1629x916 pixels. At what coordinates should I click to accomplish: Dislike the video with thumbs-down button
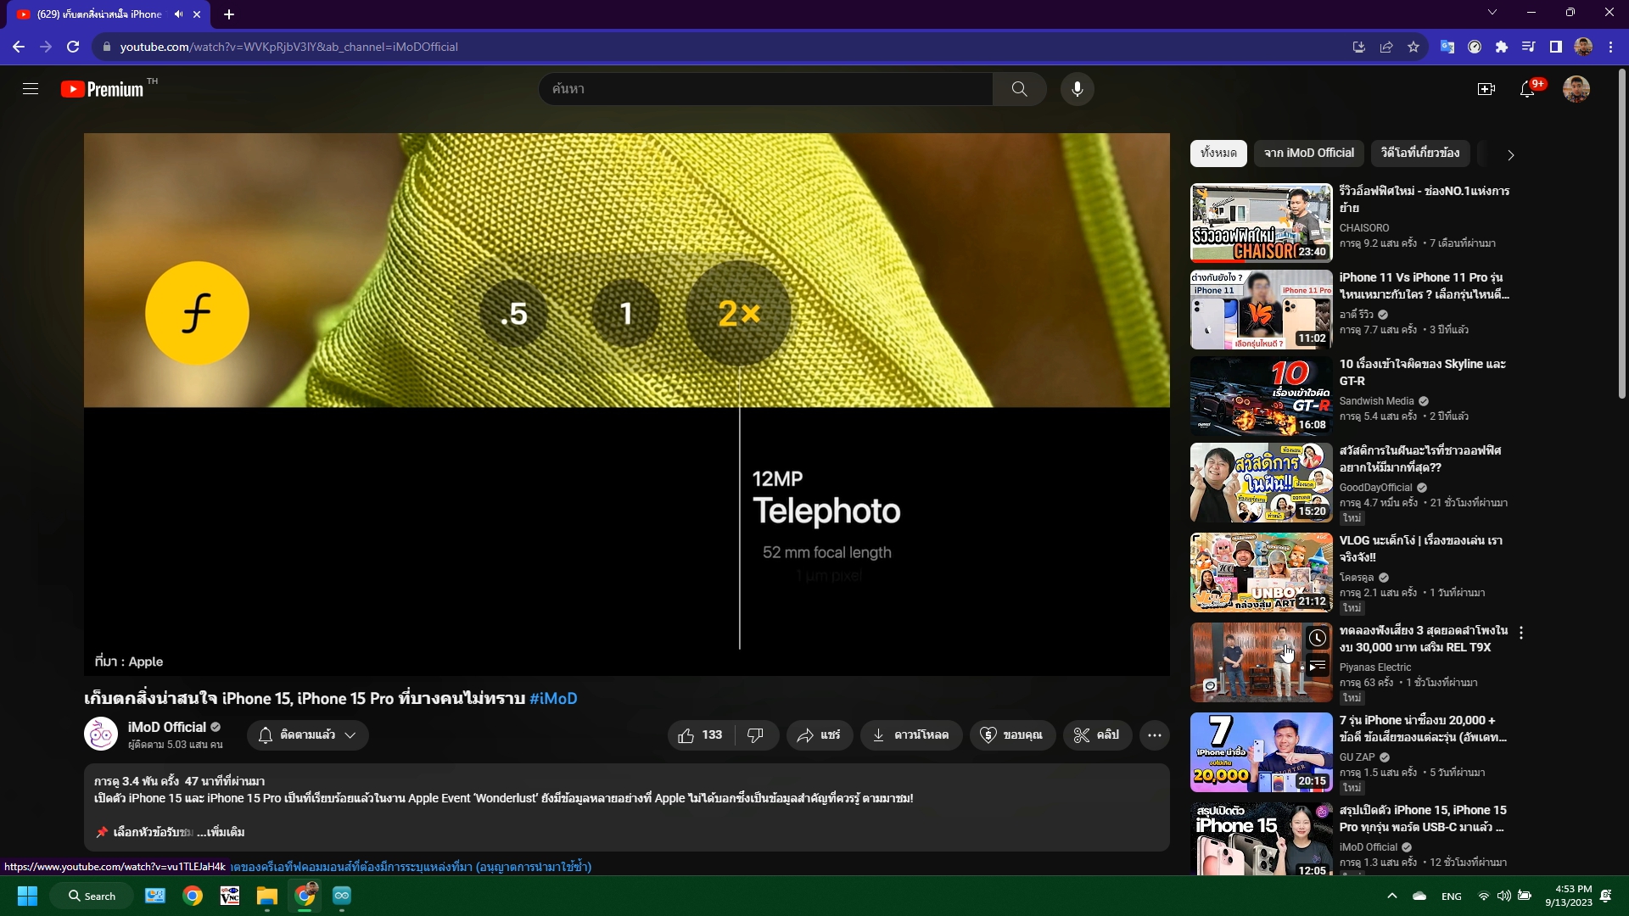(755, 735)
